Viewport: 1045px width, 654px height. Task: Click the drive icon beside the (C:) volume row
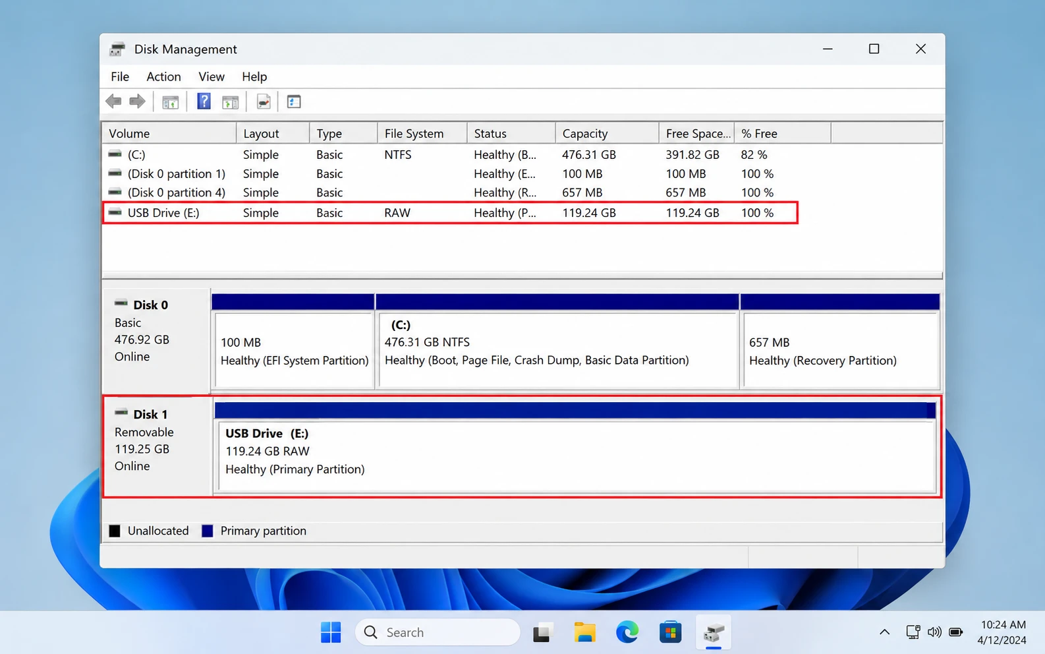click(115, 154)
